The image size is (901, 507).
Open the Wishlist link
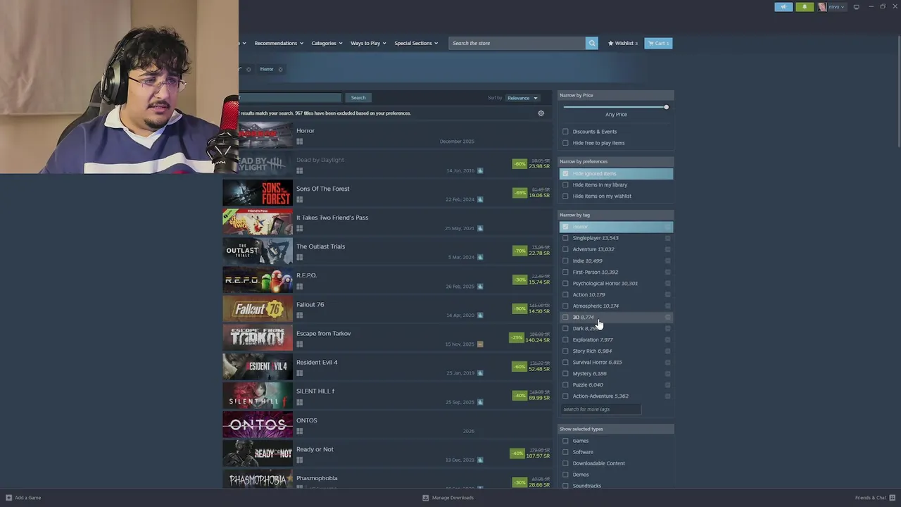[623, 43]
